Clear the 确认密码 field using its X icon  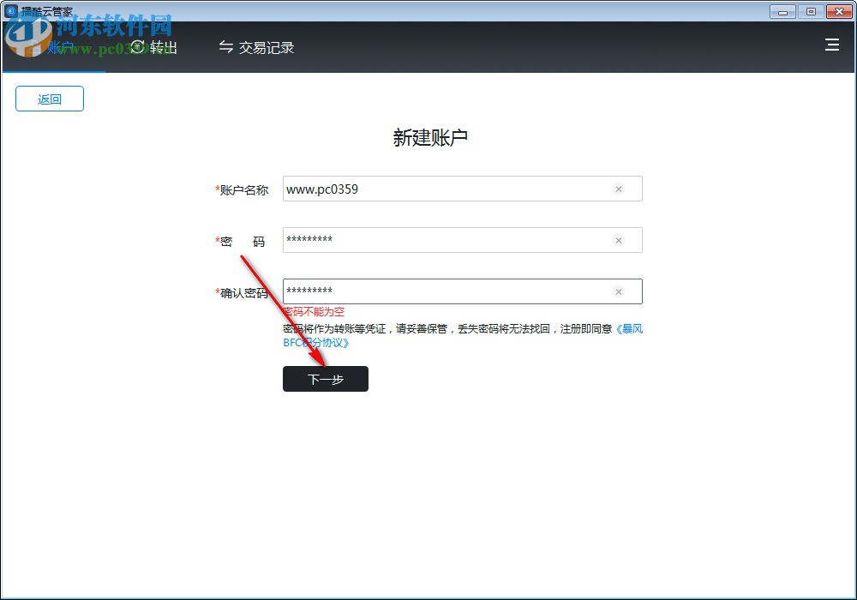click(x=619, y=291)
